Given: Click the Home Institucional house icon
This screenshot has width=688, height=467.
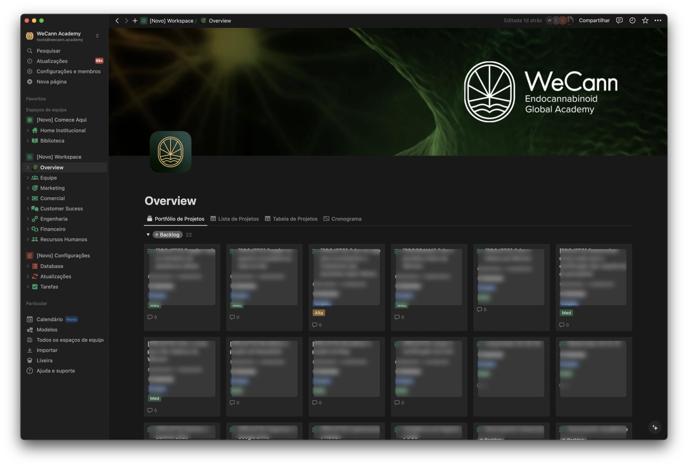Looking at the screenshot, I should click(35, 130).
